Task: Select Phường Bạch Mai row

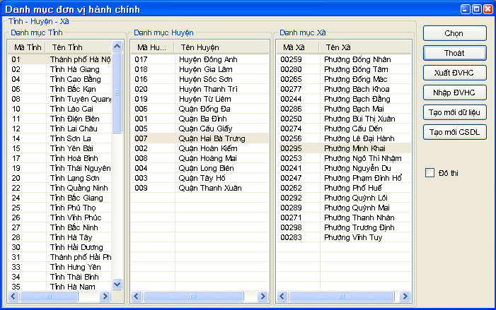Action: pyautogui.click(x=344, y=109)
